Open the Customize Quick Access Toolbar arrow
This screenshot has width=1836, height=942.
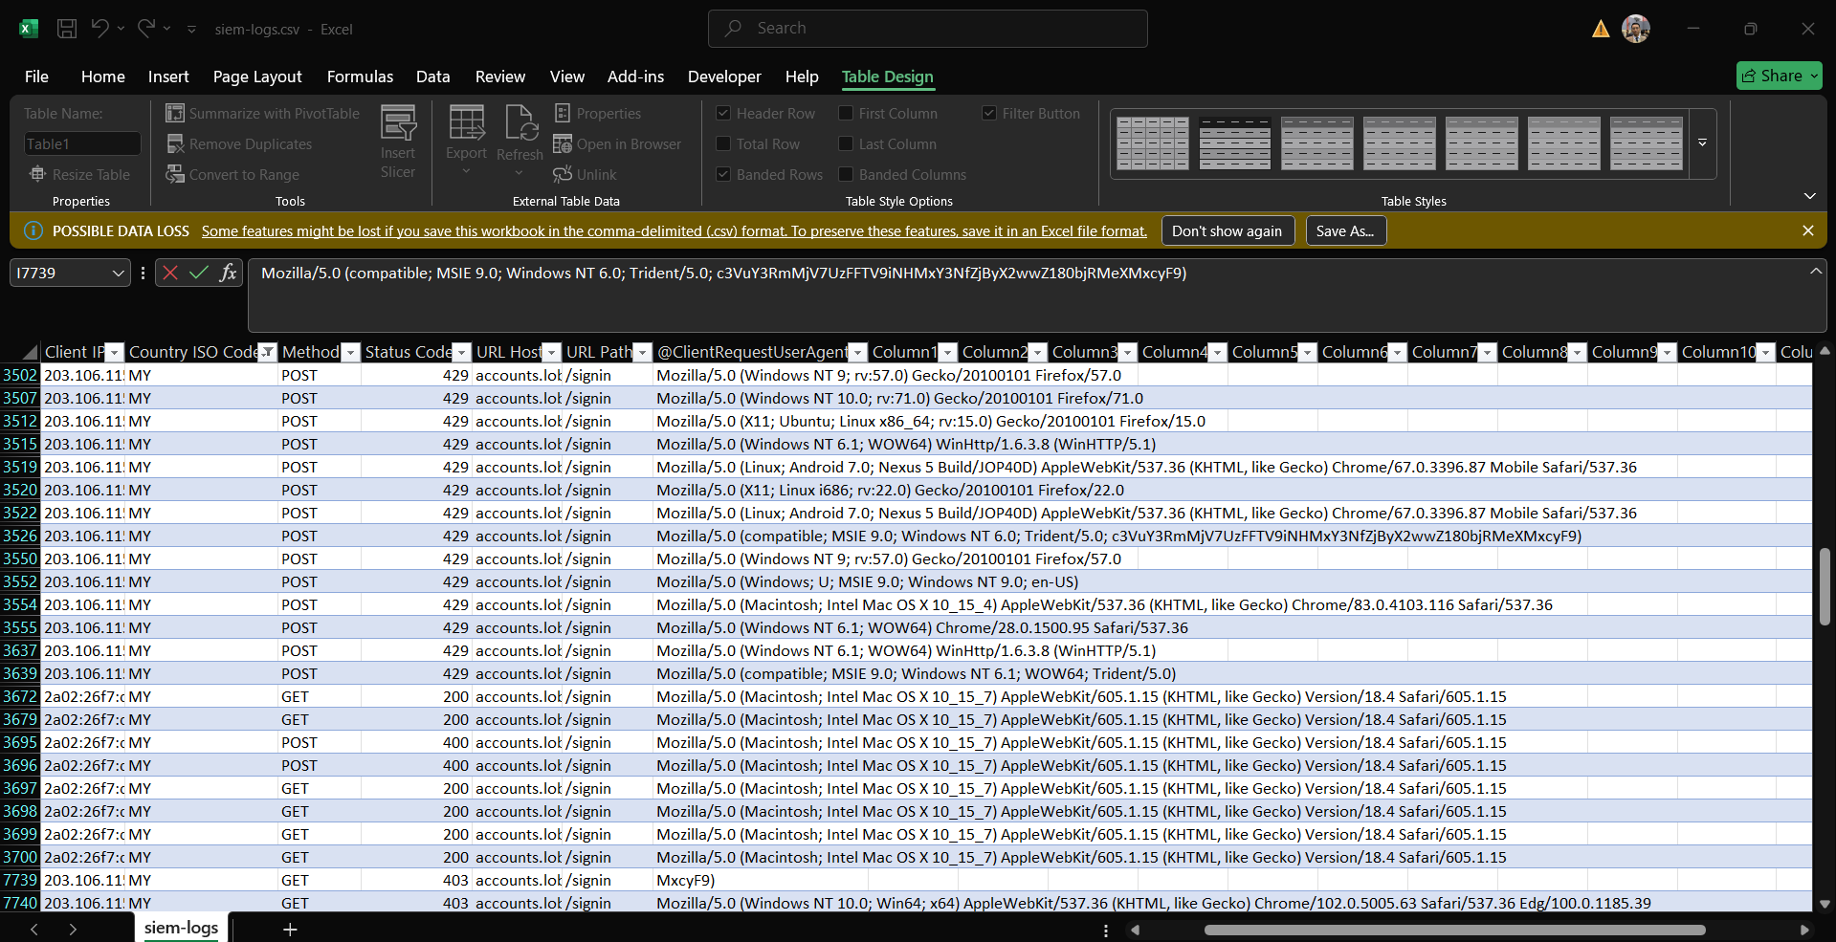(x=191, y=30)
